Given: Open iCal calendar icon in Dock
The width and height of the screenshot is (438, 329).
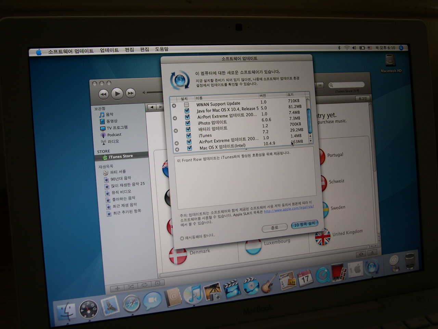Looking at the screenshot, I should coord(305,278).
